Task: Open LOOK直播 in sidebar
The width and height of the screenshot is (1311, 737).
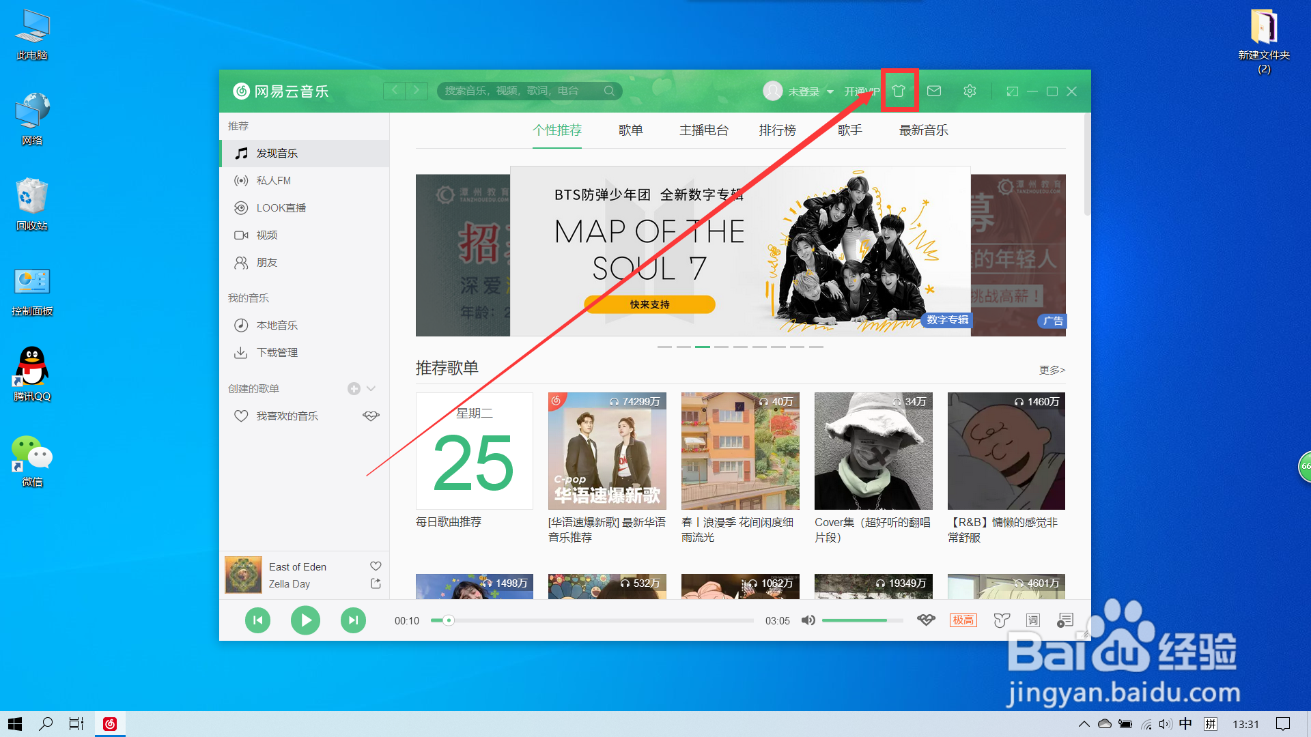Action: pyautogui.click(x=305, y=208)
